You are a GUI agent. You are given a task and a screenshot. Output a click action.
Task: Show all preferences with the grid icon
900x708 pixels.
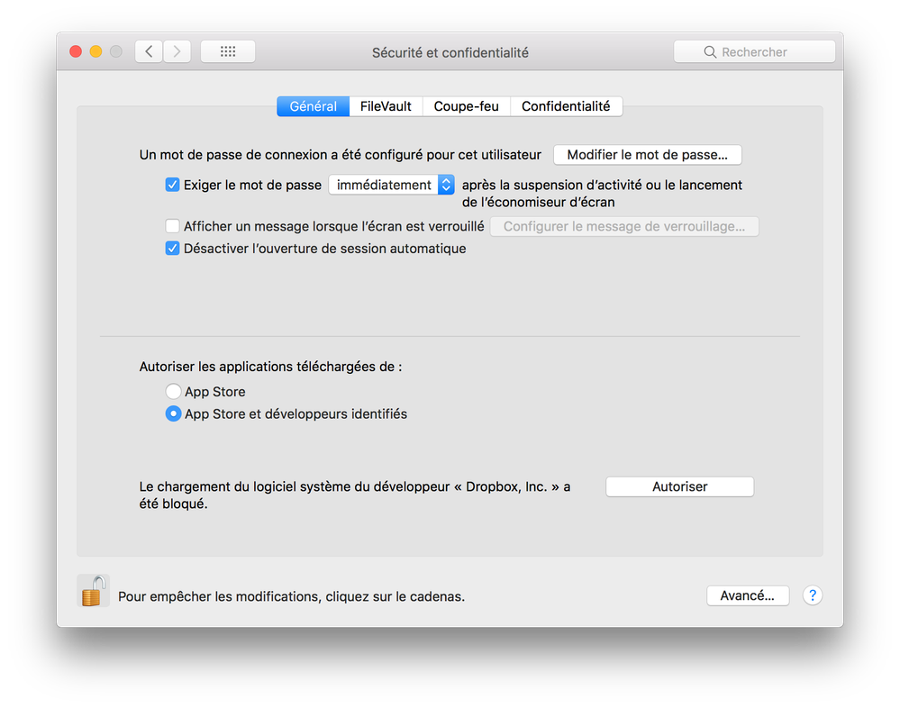point(228,51)
